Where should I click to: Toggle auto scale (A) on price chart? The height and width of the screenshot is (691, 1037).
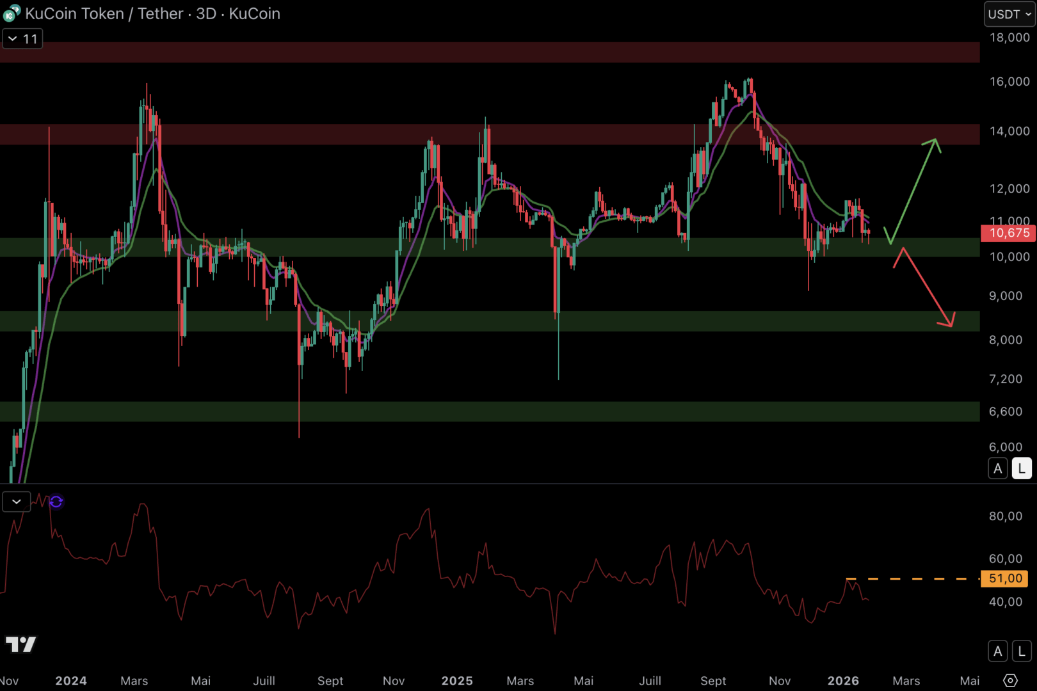[x=997, y=468]
